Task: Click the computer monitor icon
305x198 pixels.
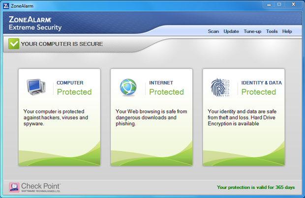Action: tap(36, 87)
